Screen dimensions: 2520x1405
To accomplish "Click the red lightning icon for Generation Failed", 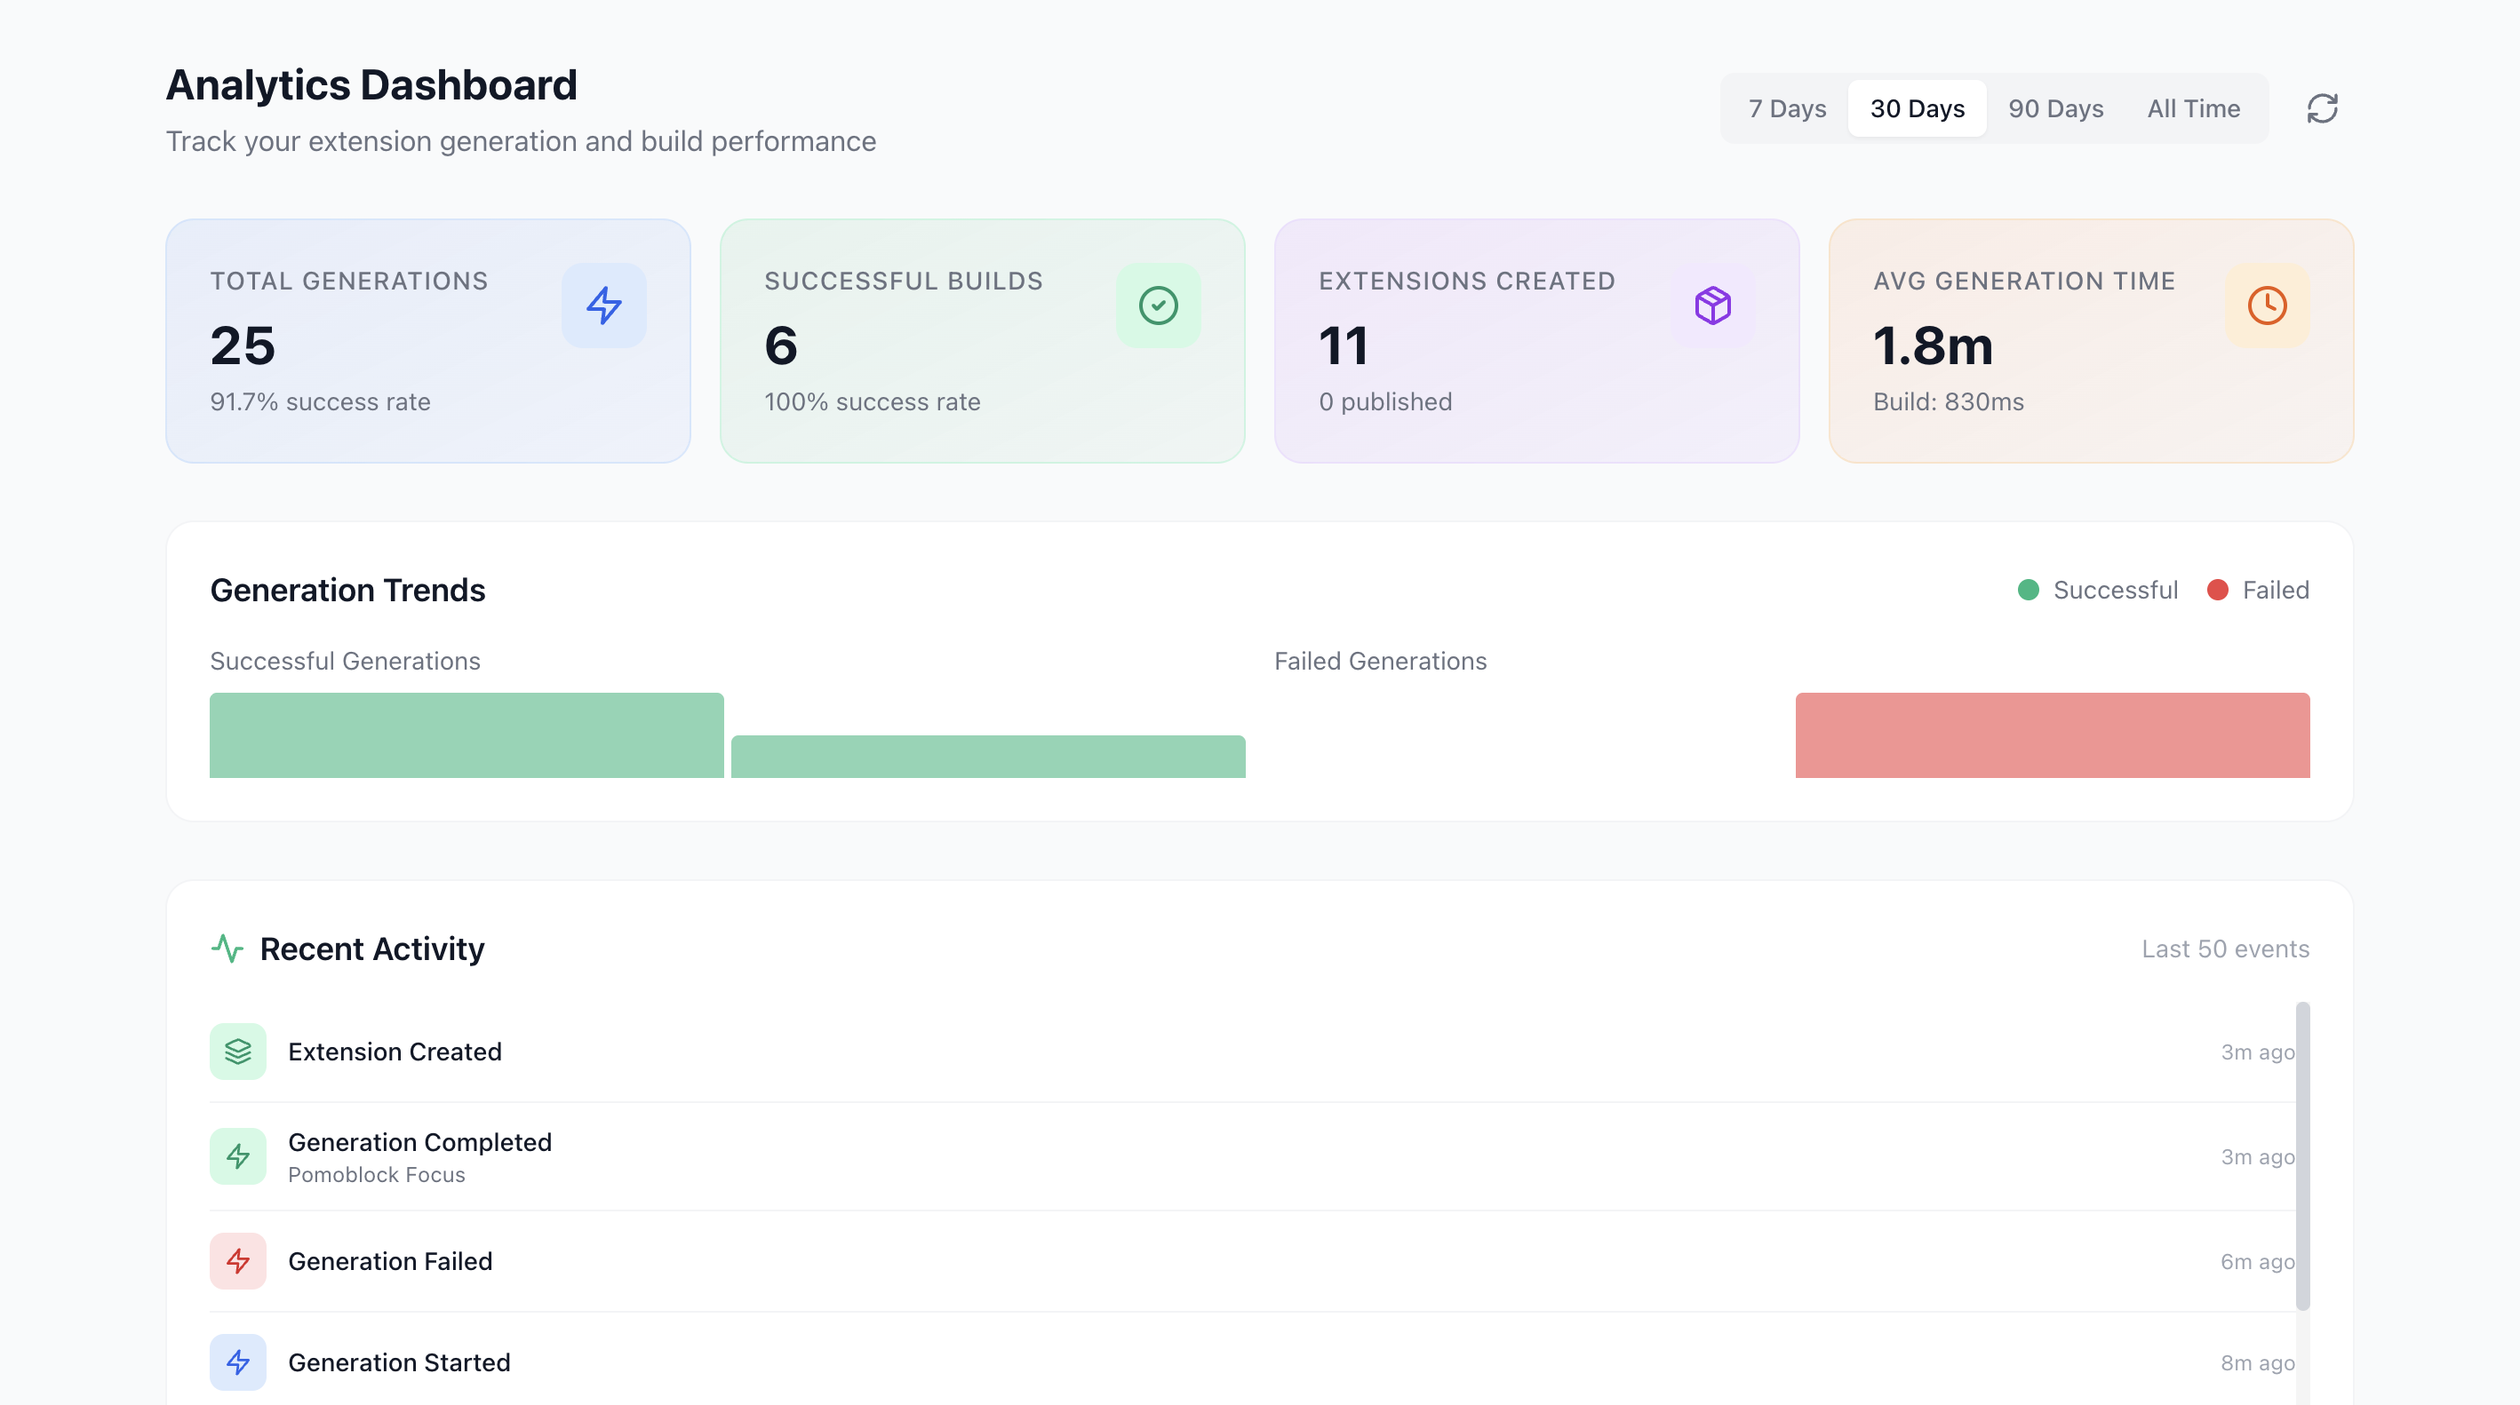I will [x=238, y=1261].
